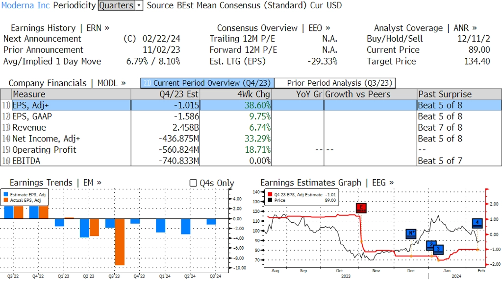502x281 pixels.
Task: Select the Net Income, Adj+ row
Action: (251, 139)
